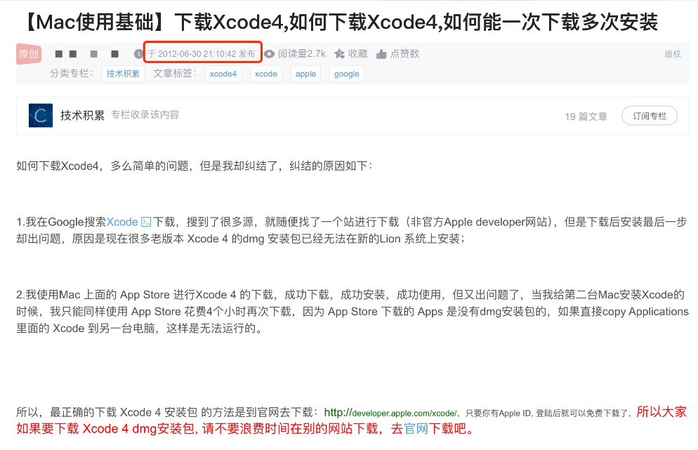This screenshot has width=698, height=450.
Task: Click the eye icon next to 阅读量
Action: pyautogui.click(x=269, y=53)
